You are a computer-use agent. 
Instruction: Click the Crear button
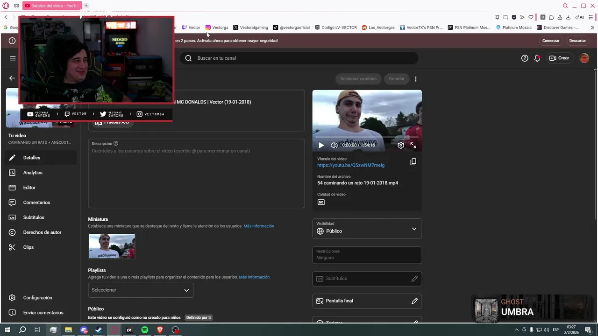coord(559,58)
